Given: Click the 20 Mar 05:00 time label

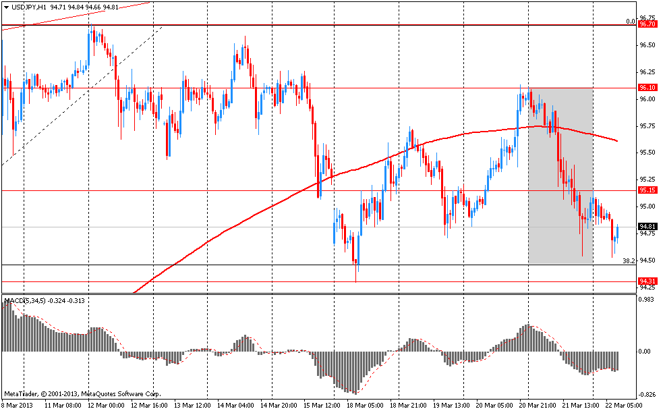Looking at the screenshot, I should pyautogui.click(x=494, y=405).
